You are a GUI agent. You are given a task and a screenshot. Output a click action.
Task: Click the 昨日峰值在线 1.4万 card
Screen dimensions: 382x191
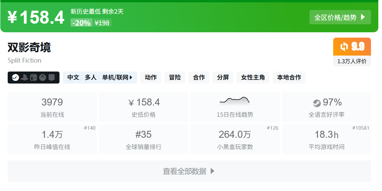pos(52,139)
